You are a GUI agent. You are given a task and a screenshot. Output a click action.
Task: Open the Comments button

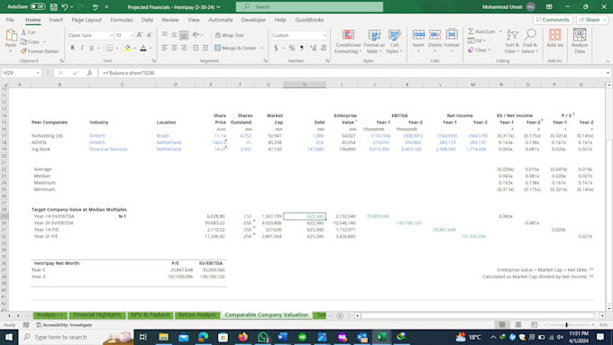pos(553,20)
